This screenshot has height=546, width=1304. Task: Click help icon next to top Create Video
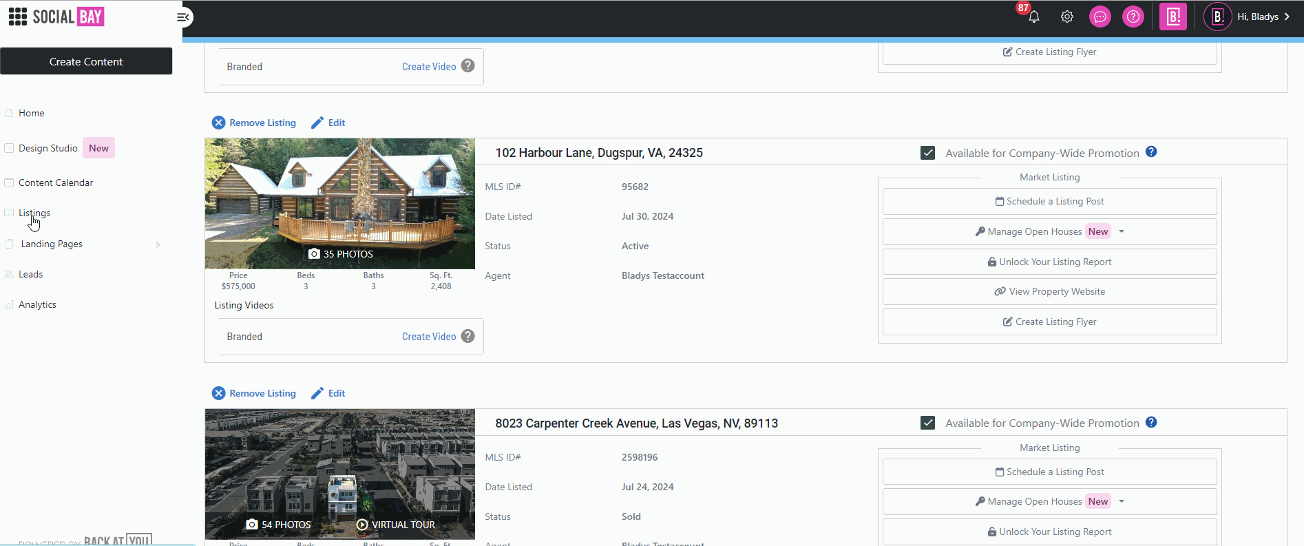[468, 66]
